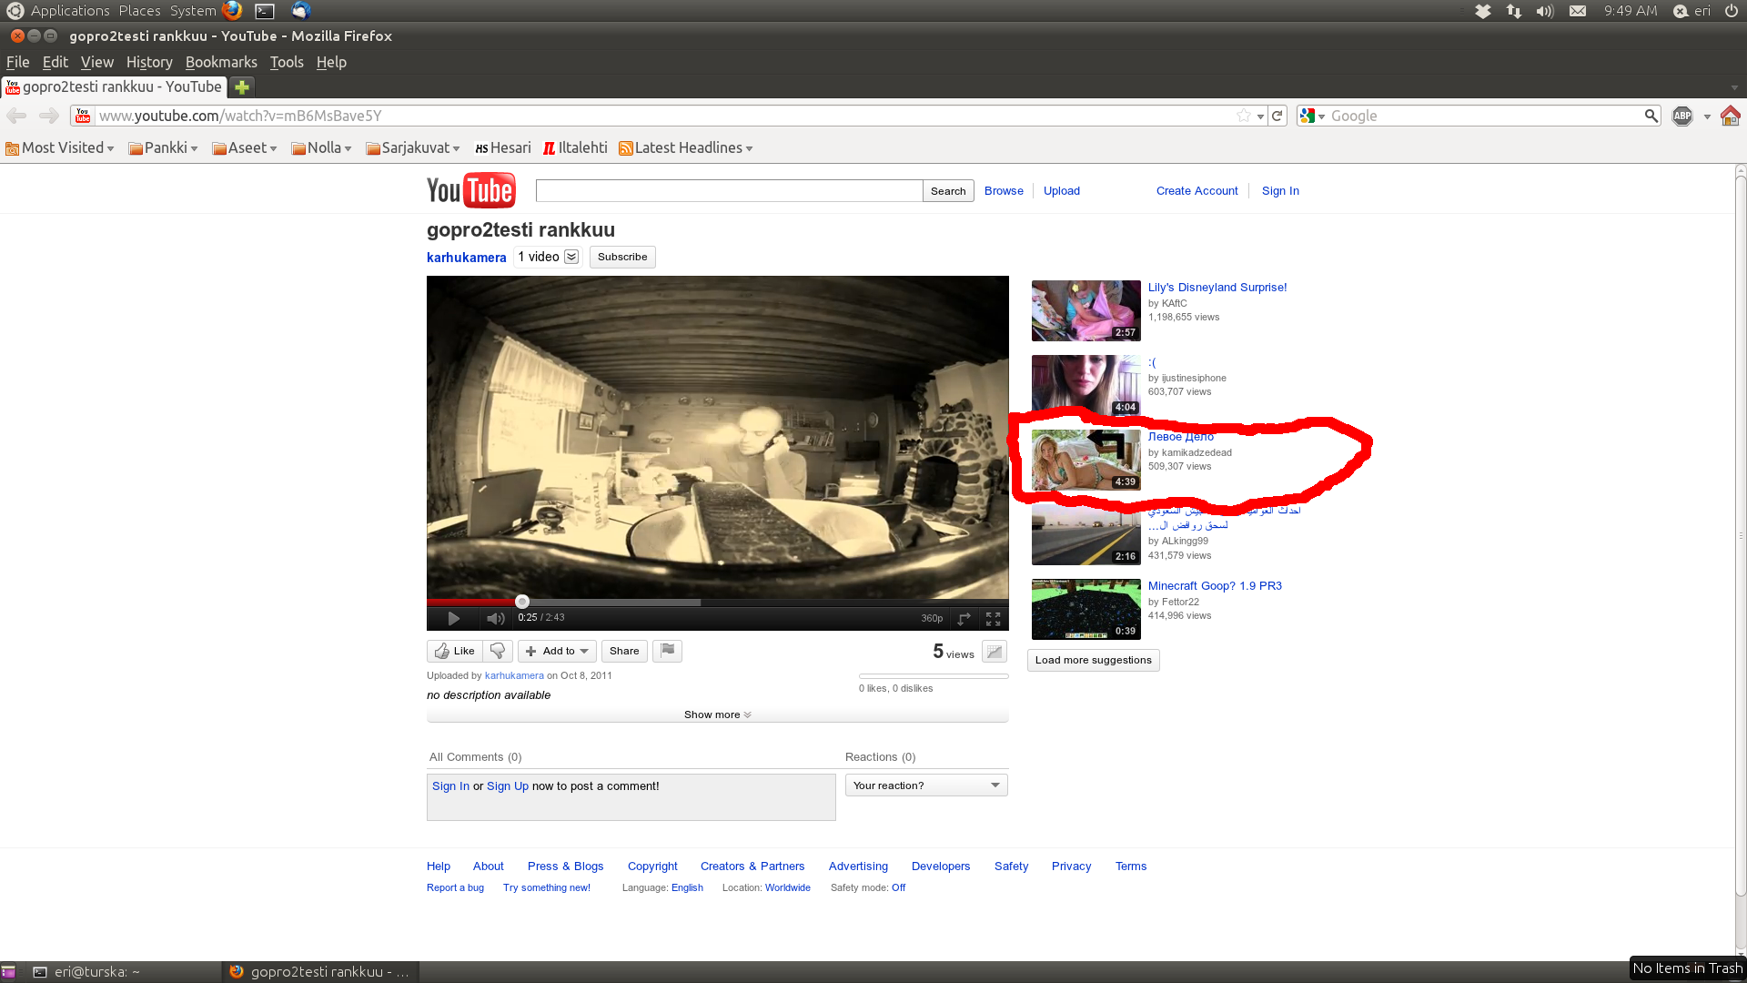Click the Upload link

point(1061,191)
